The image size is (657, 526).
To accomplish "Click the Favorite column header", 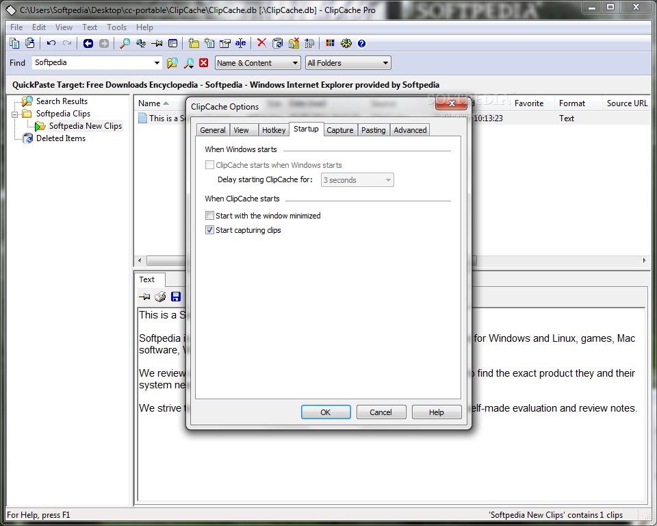I will 529,103.
